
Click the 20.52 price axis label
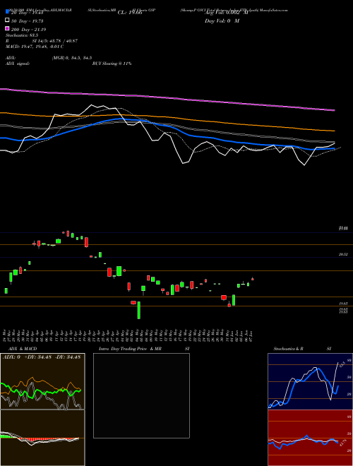click(x=343, y=254)
